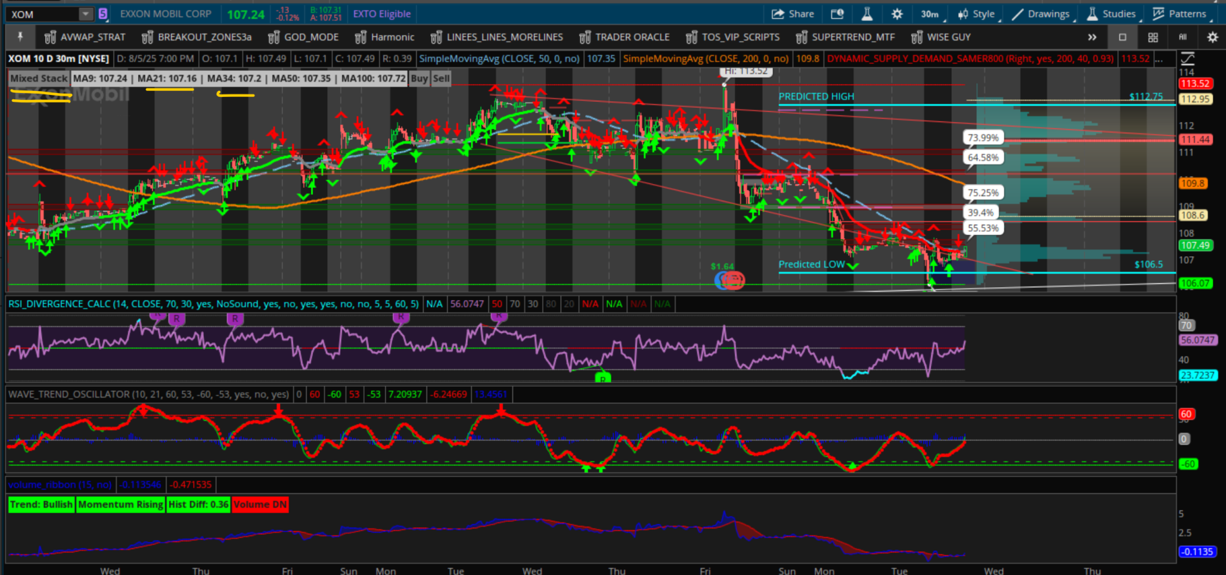Click the volume_ribbon study header

60,485
